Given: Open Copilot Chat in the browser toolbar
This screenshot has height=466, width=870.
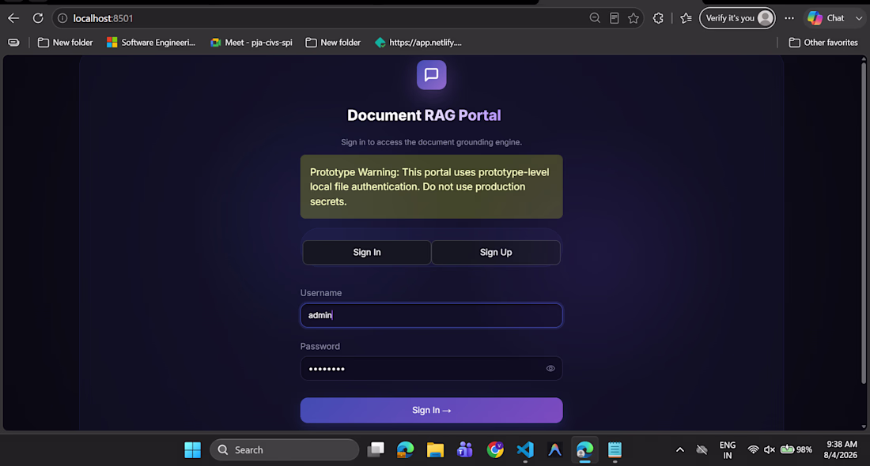Looking at the screenshot, I should coord(826,18).
